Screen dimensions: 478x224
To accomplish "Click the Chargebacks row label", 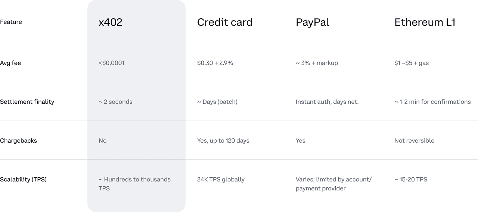I will tap(19, 141).
